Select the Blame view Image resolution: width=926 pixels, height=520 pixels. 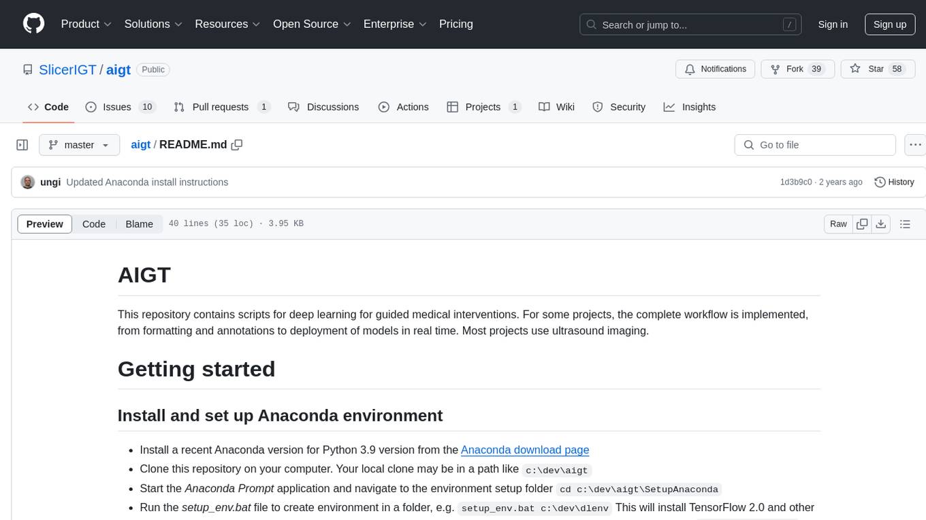139,224
